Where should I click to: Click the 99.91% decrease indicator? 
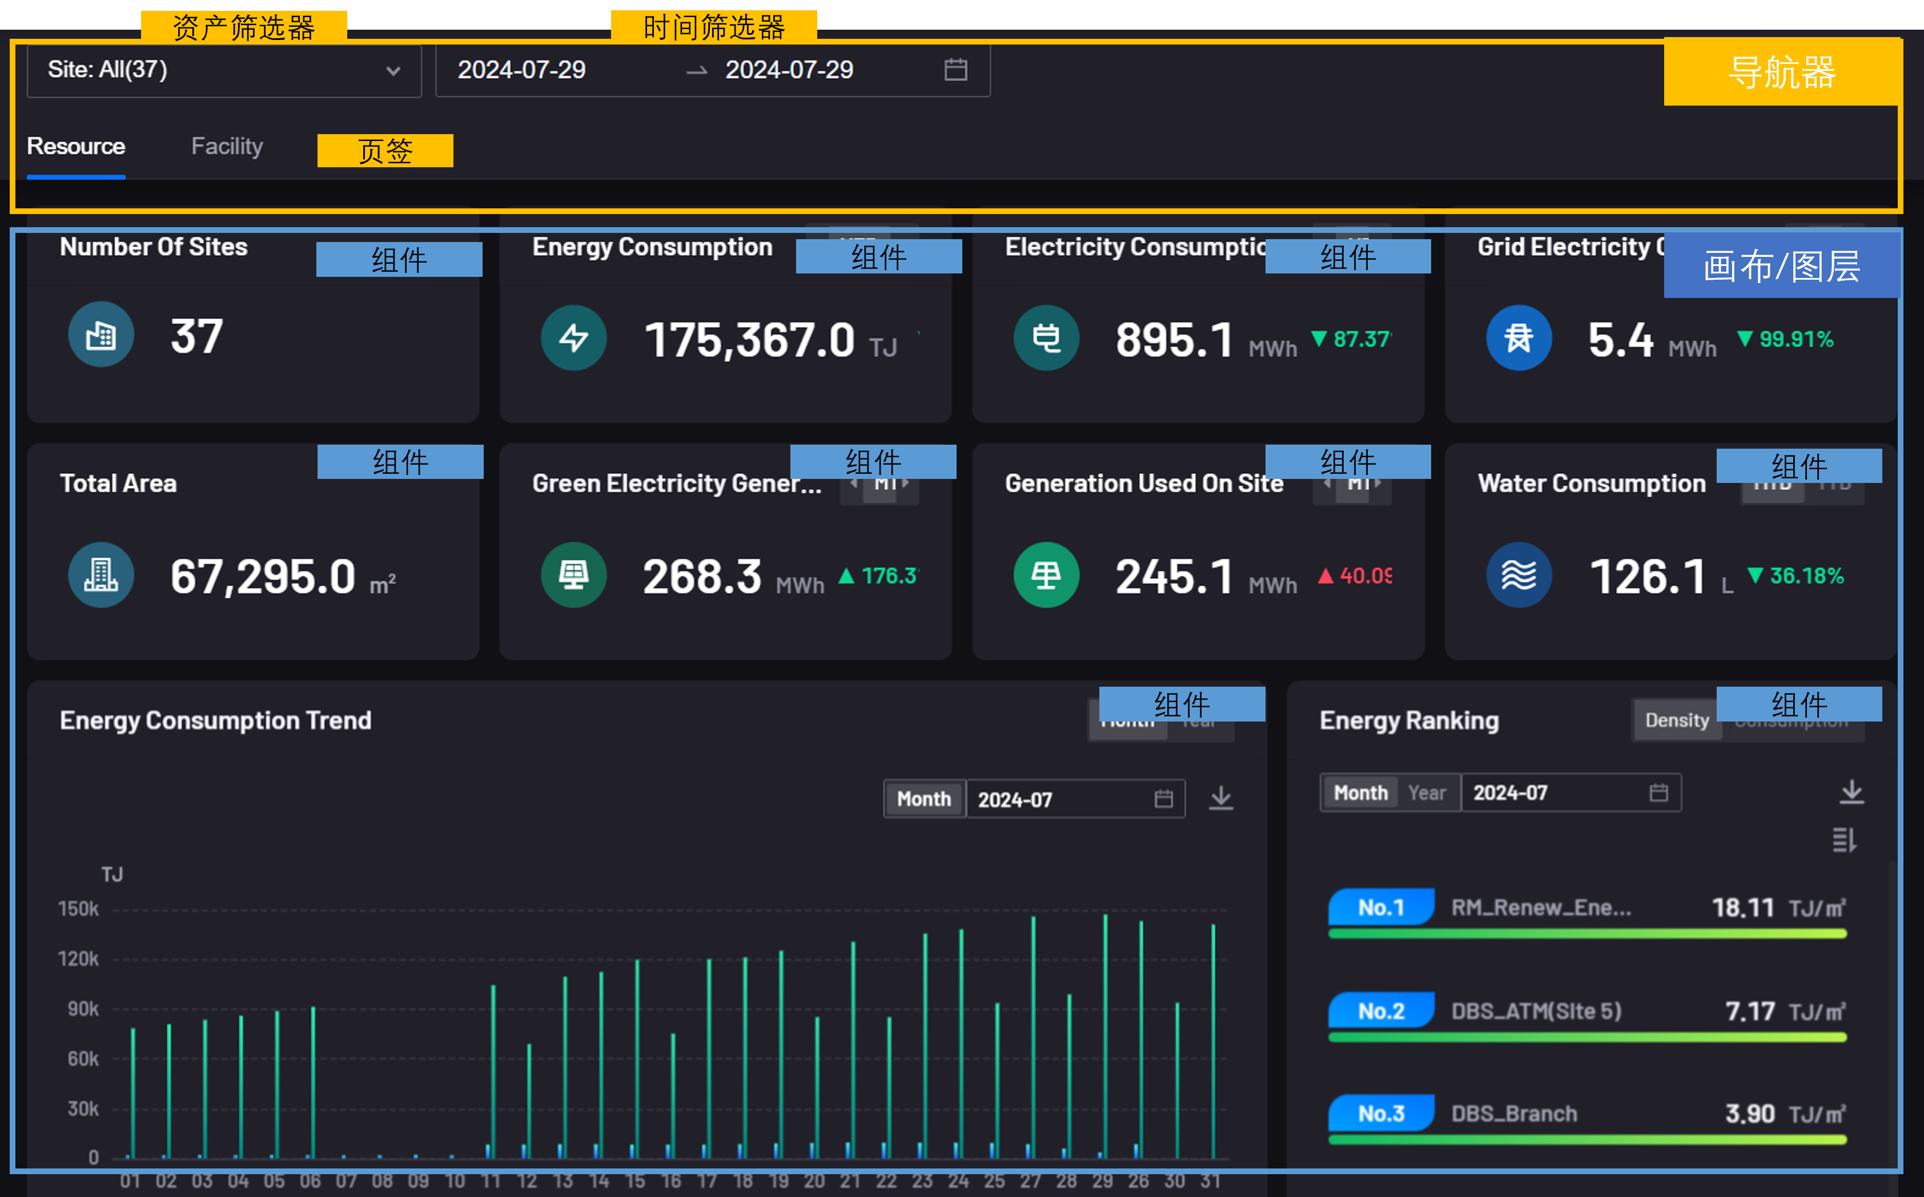[x=1785, y=340]
